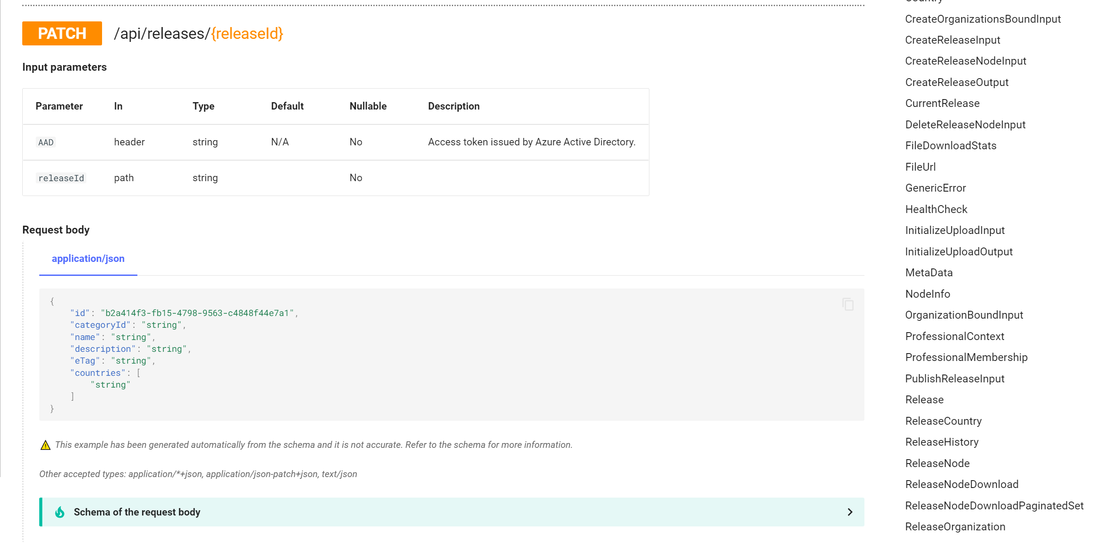1103x543 pixels.
Task: Open the GenericError schema definition
Action: pyautogui.click(x=935, y=188)
